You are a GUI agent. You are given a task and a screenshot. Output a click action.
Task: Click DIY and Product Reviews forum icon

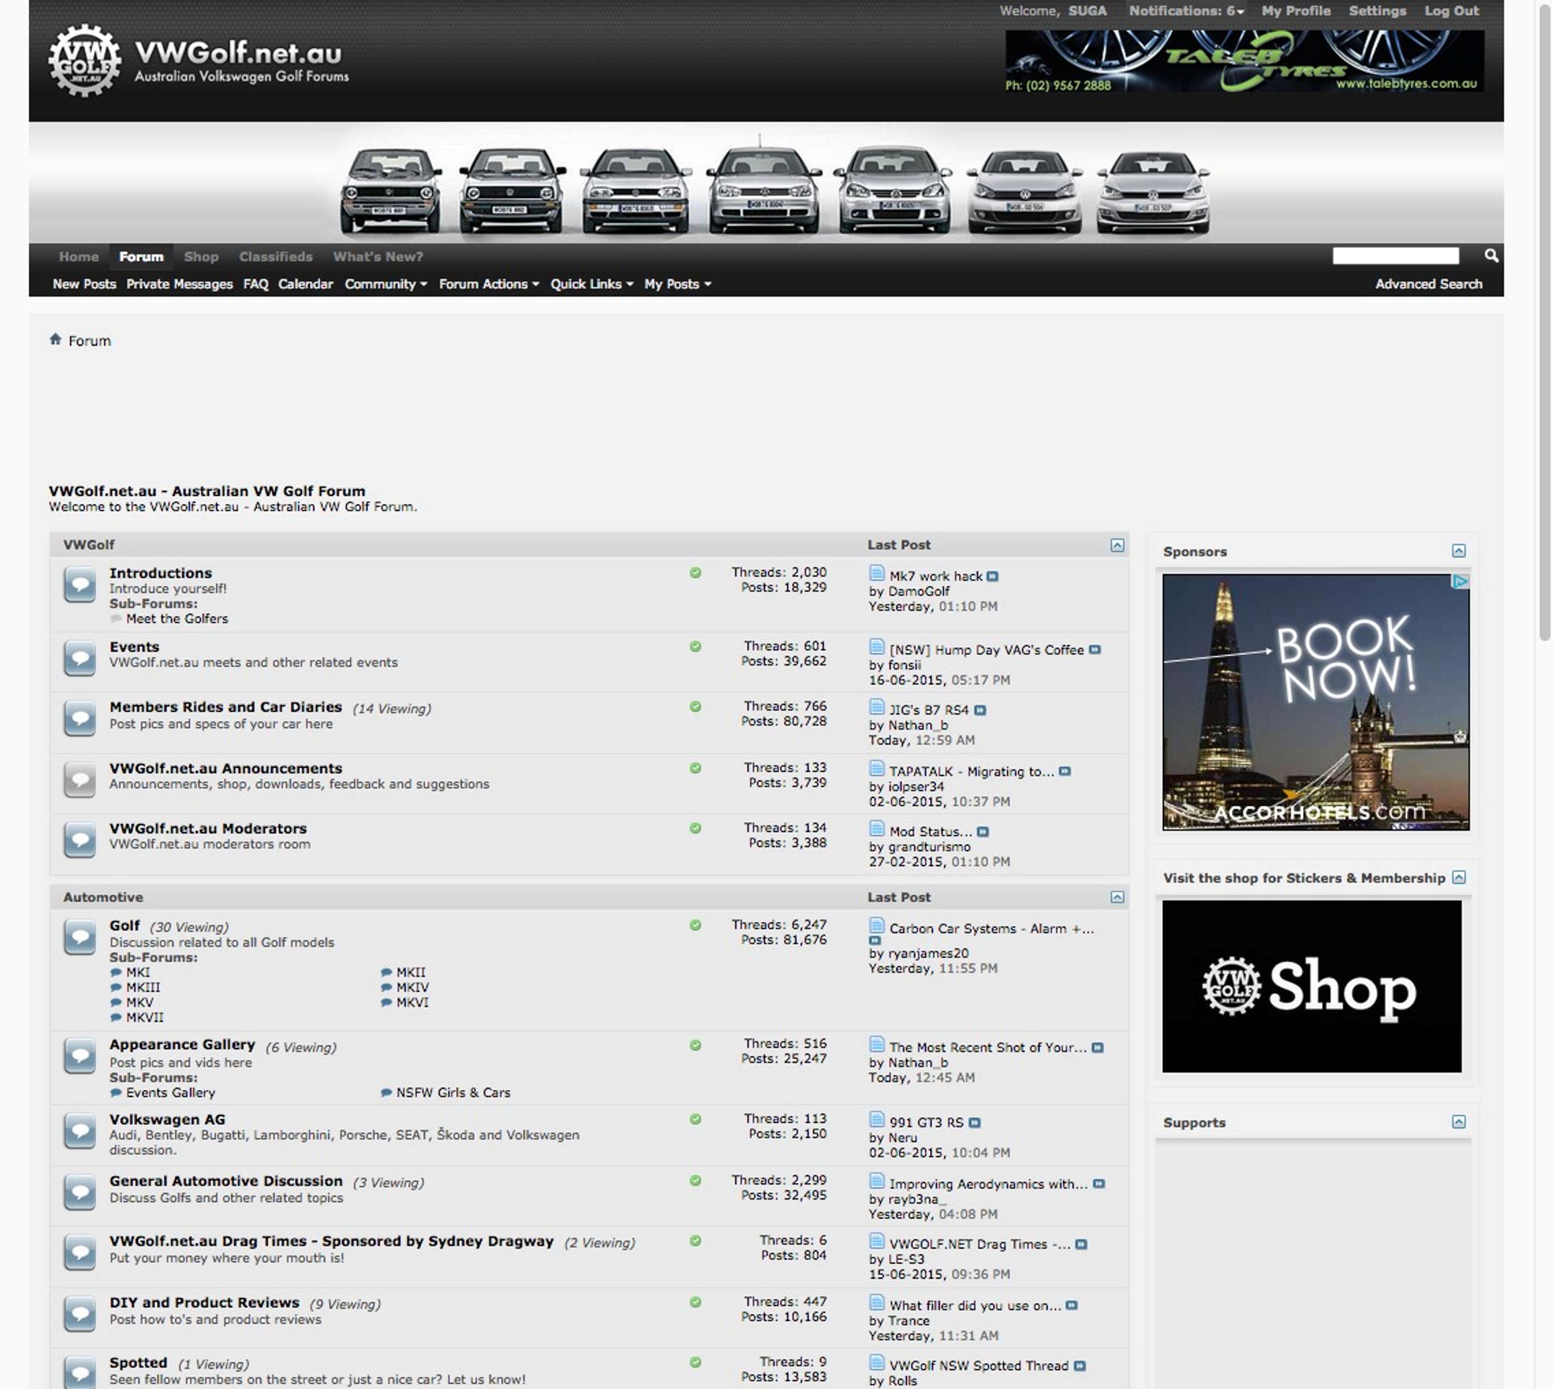pos(79,1313)
